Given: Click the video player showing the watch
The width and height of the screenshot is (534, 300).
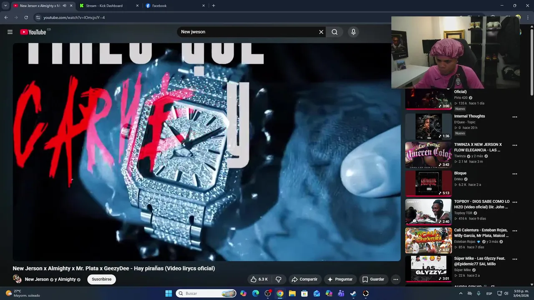Looking at the screenshot, I should pyautogui.click(x=207, y=152).
